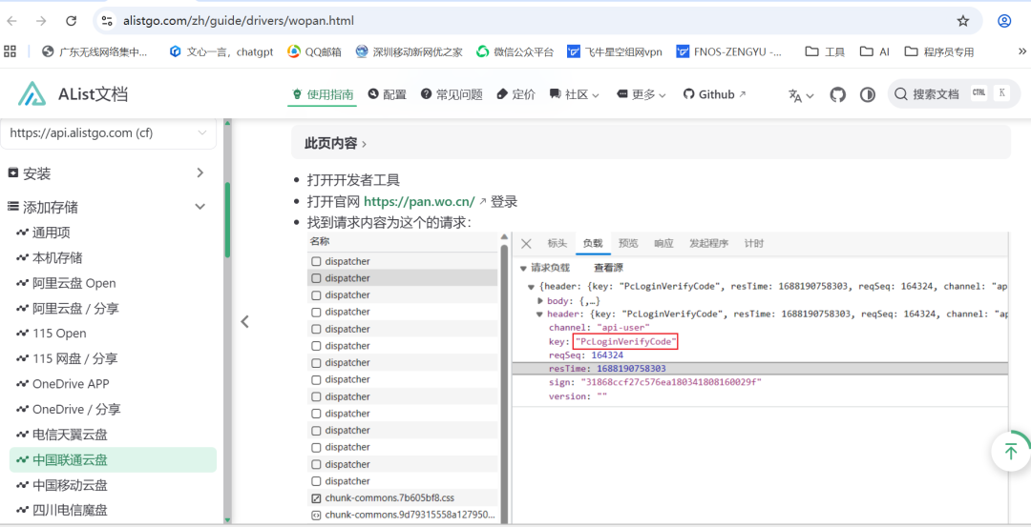Open the GitHub repository octocat icon
1031x527 pixels.
point(838,94)
